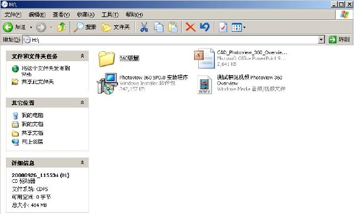Minimize the H:\ window
This screenshot has width=354, height=214.
click(335, 4)
